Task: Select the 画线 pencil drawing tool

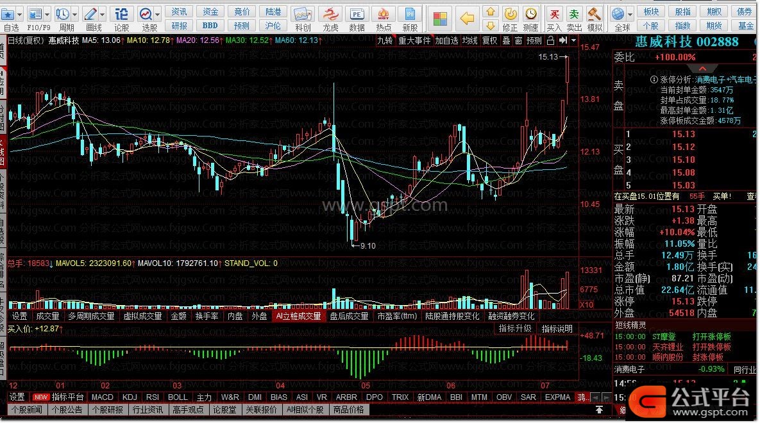Action: click(x=90, y=14)
